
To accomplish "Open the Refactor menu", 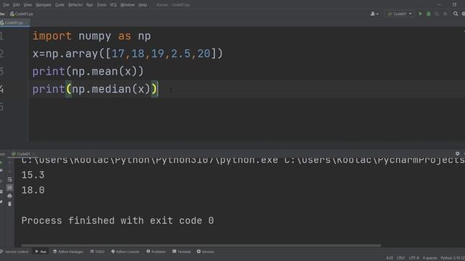I will click(76, 5).
